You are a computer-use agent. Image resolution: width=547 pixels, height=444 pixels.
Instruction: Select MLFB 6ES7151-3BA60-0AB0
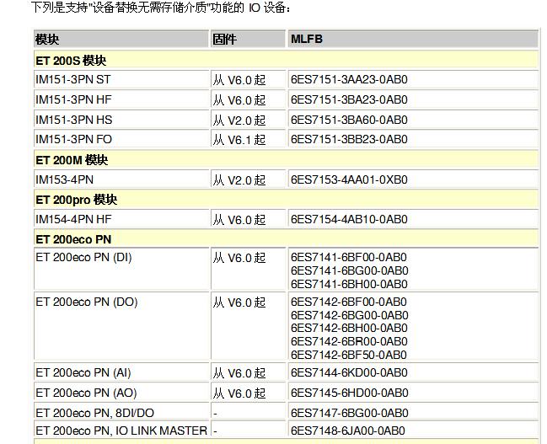[349, 120]
